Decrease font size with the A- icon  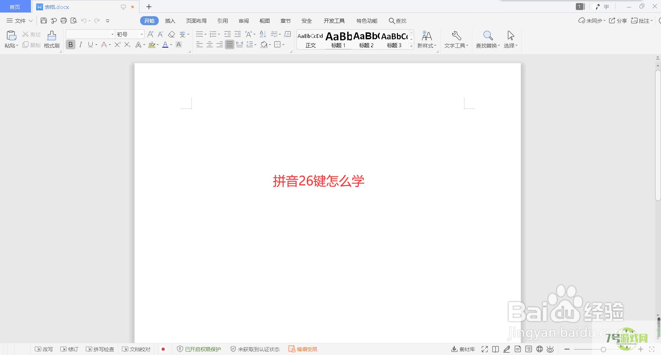point(160,34)
